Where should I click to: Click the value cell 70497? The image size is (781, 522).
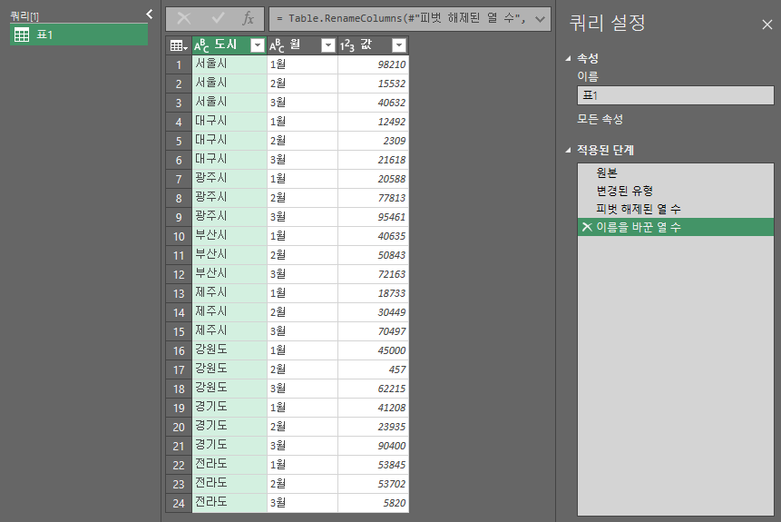tap(373, 331)
